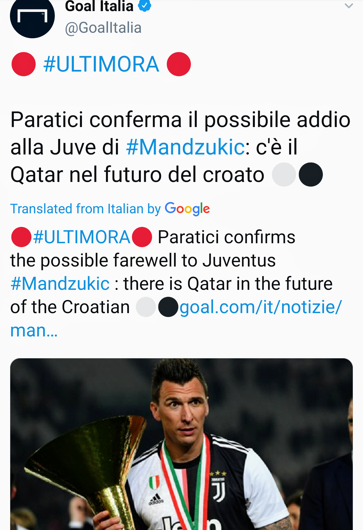Open the #Mandzukic hashtag in translated text
The image size is (363, 530).
(x=59, y=283)
